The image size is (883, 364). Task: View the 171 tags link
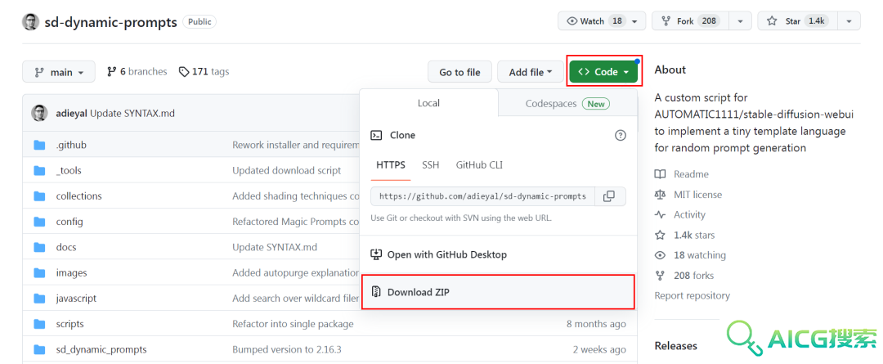pyautogui.click(x=204, y=71)
